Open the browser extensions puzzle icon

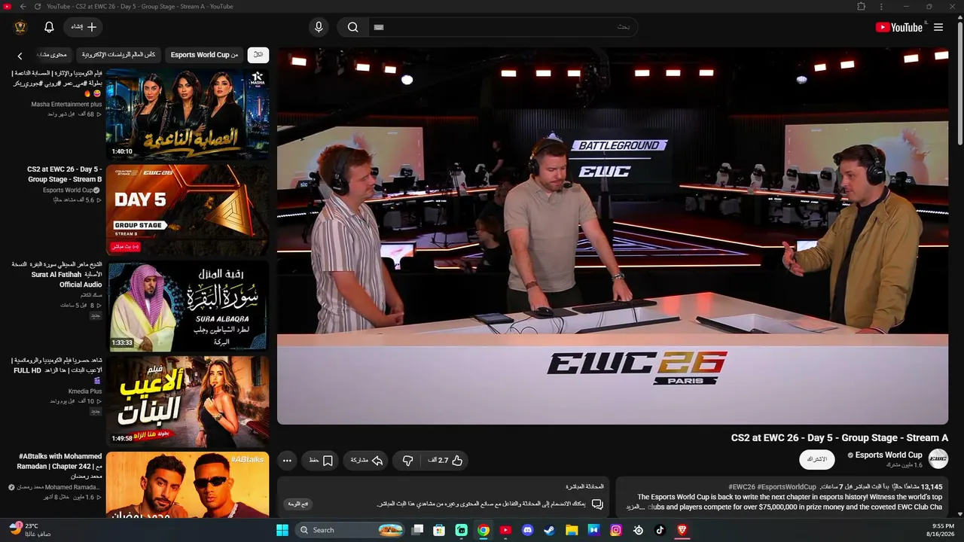click(x=862, y=6)
